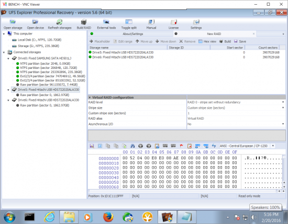Click the go-to-position icon in hex toolbar

point(157,146)
